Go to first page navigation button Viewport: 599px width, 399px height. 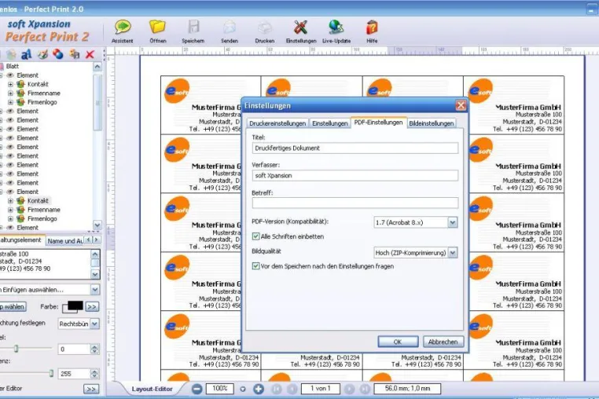click(277, 389)
